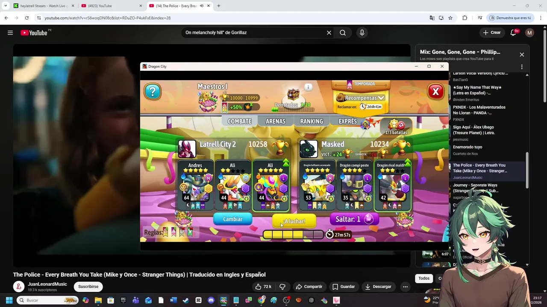Open the browser extensions puzzle icon
Image resolution: width=547 pixels, height=307 pixels.
tap(465, 18)
